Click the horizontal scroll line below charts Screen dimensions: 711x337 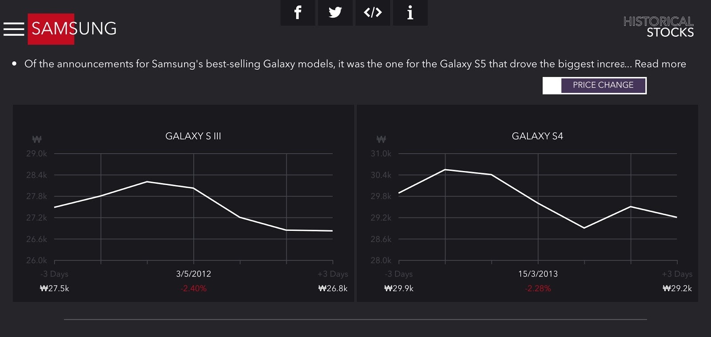click(x=355, y=319)
